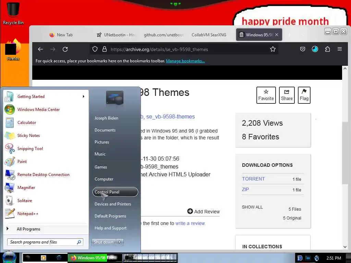This screenshot has height=263, width=351.
Task: Switch to the github.com/unetbootin tab
Action: click(x=164, y=35)
